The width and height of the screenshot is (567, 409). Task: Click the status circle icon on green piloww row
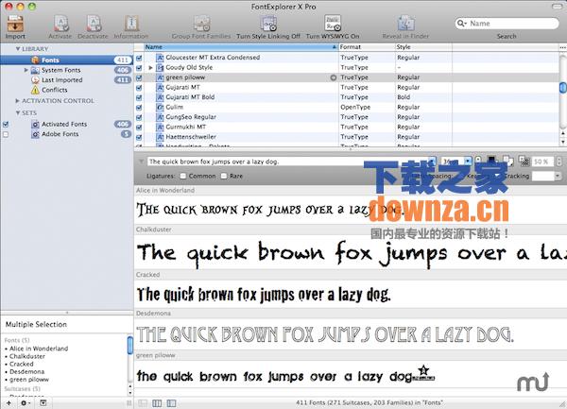(333, 77)
